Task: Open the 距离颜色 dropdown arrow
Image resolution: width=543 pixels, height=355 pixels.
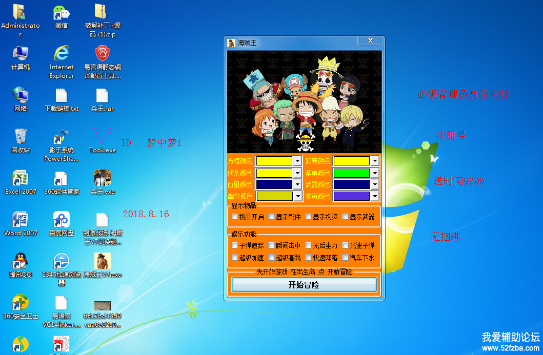Action: (x=375, y=161)
